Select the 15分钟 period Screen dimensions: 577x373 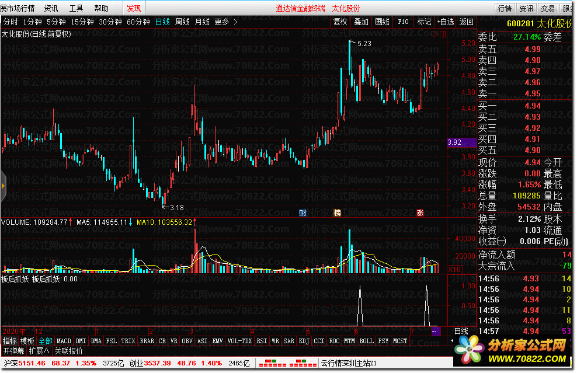[x=82, y=22]
